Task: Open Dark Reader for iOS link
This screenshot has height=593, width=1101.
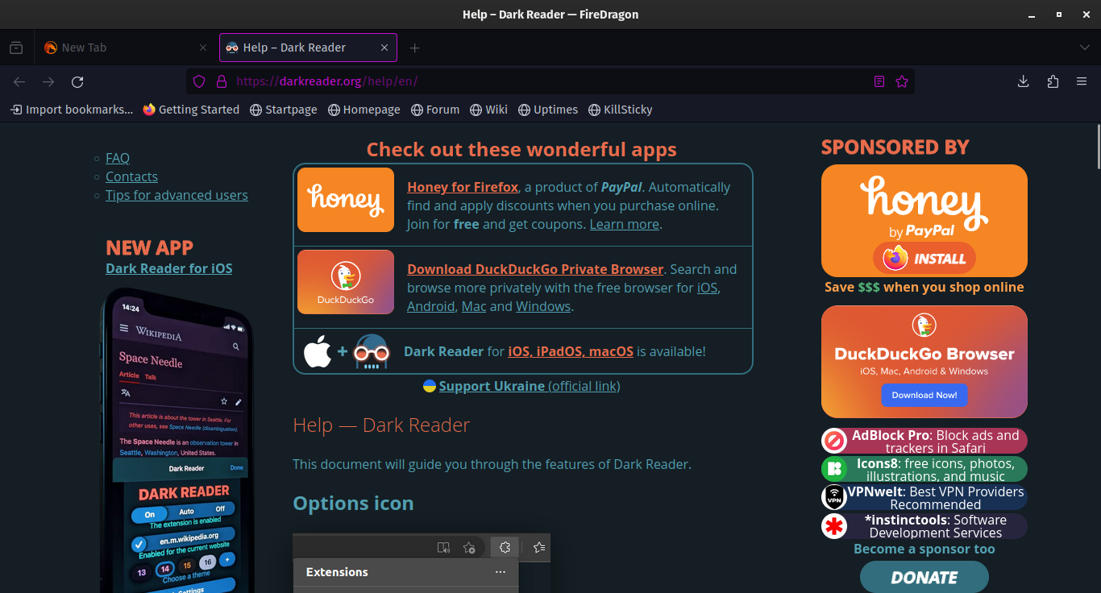Action: [x=168, y=268]
